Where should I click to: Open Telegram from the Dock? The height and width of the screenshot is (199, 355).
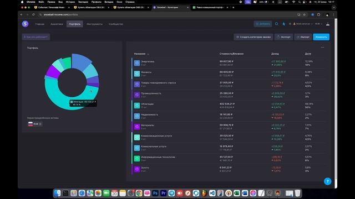(171, 193)
